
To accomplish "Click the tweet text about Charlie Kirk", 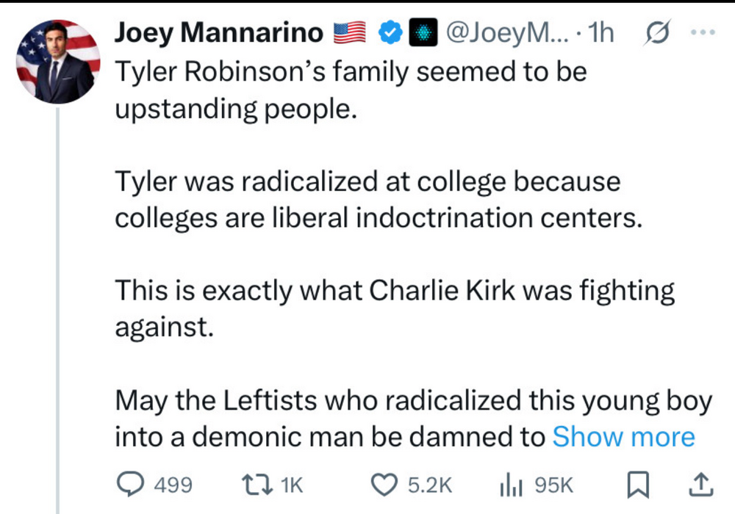I will (394, 292).
